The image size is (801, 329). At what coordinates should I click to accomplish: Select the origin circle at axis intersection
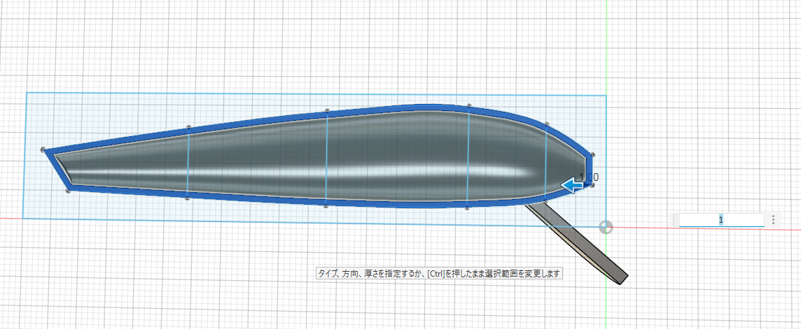coord(606,227)
